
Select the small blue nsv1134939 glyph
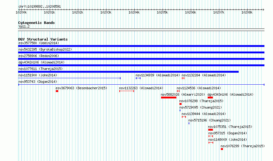138,78
